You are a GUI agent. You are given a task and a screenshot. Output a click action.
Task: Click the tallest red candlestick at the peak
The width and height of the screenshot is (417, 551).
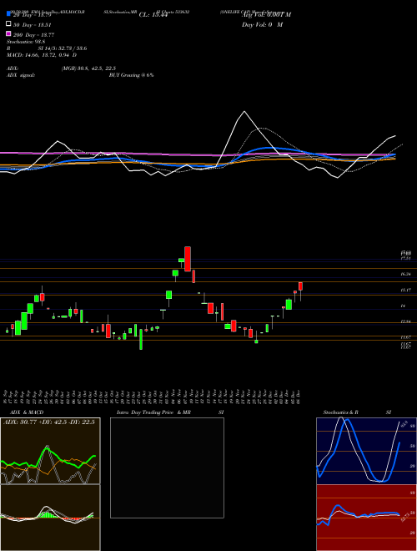(x=188, y=259)
